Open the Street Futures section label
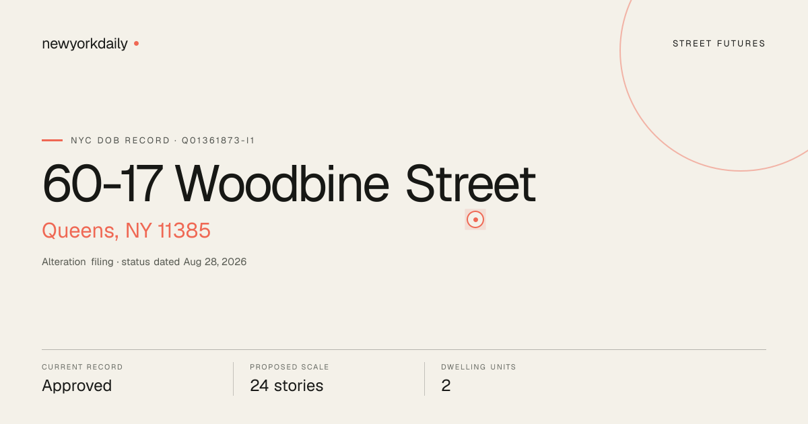This screenshot has width=808, height=424. [x=719, y=44]
